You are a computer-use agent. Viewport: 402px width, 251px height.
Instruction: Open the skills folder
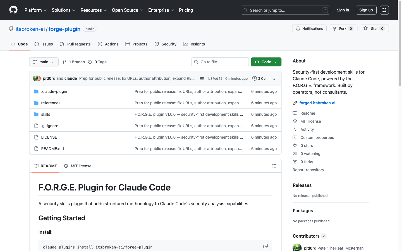[x=46, y=114]
